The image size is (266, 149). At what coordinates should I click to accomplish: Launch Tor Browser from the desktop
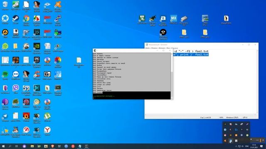(x=5, y=104)
